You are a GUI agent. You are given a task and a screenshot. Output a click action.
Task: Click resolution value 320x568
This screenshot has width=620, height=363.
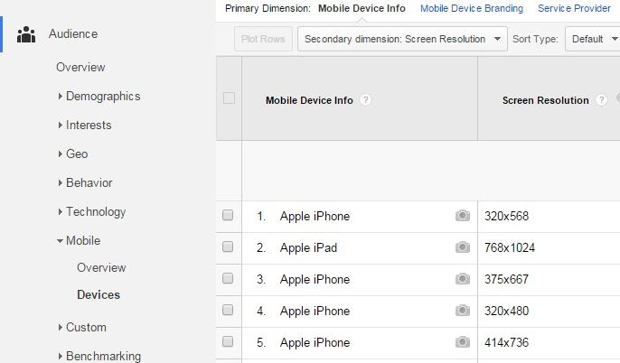click(x=506, y=216)
